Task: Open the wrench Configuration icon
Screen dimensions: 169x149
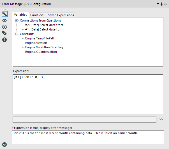Action: tap(4, 14)
